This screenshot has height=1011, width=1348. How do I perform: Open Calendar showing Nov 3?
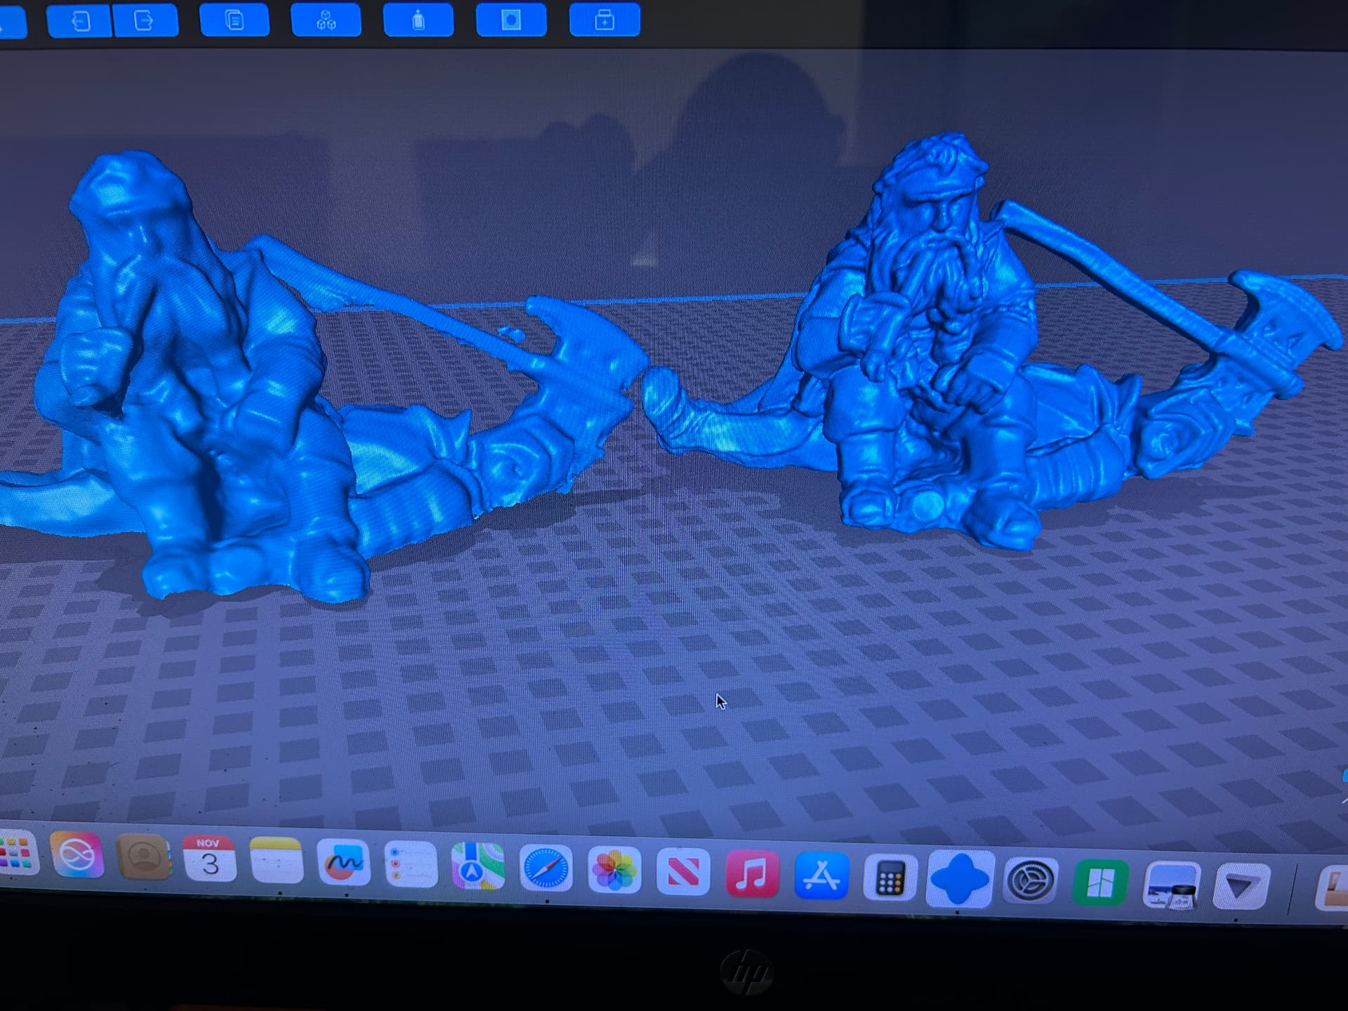(x=209, y=859)
